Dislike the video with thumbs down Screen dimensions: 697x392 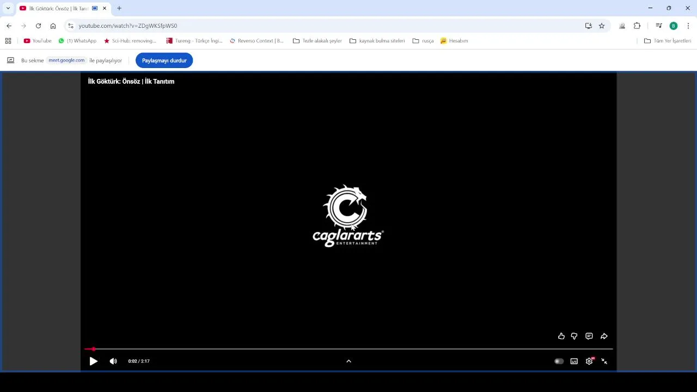[x=574, y=336]
